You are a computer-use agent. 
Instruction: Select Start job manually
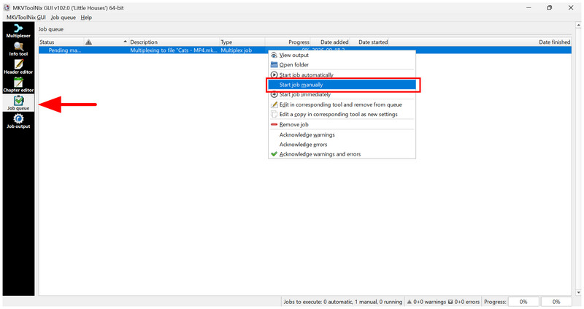pos(342,85)
